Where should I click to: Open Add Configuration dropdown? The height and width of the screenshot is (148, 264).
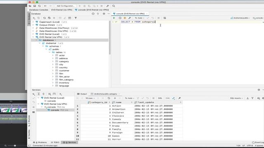[66, 6]
